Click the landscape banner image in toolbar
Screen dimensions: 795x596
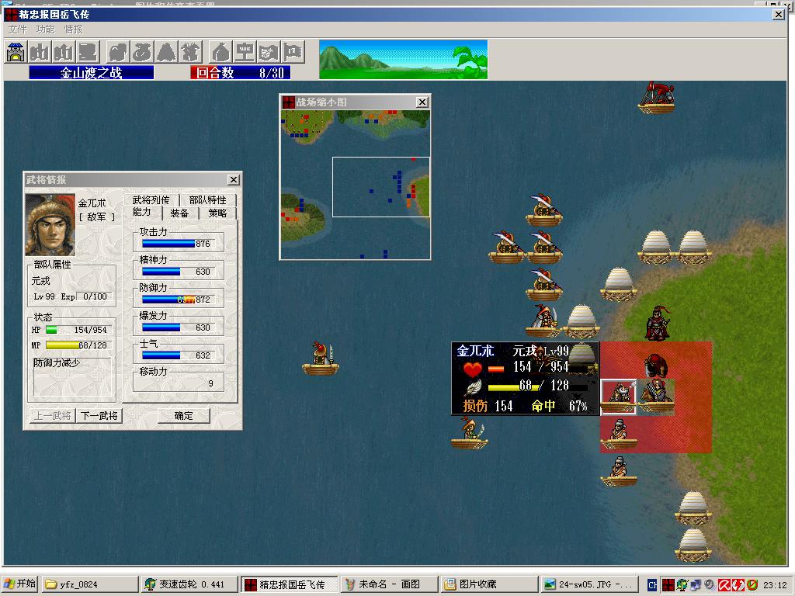(404, 59)
